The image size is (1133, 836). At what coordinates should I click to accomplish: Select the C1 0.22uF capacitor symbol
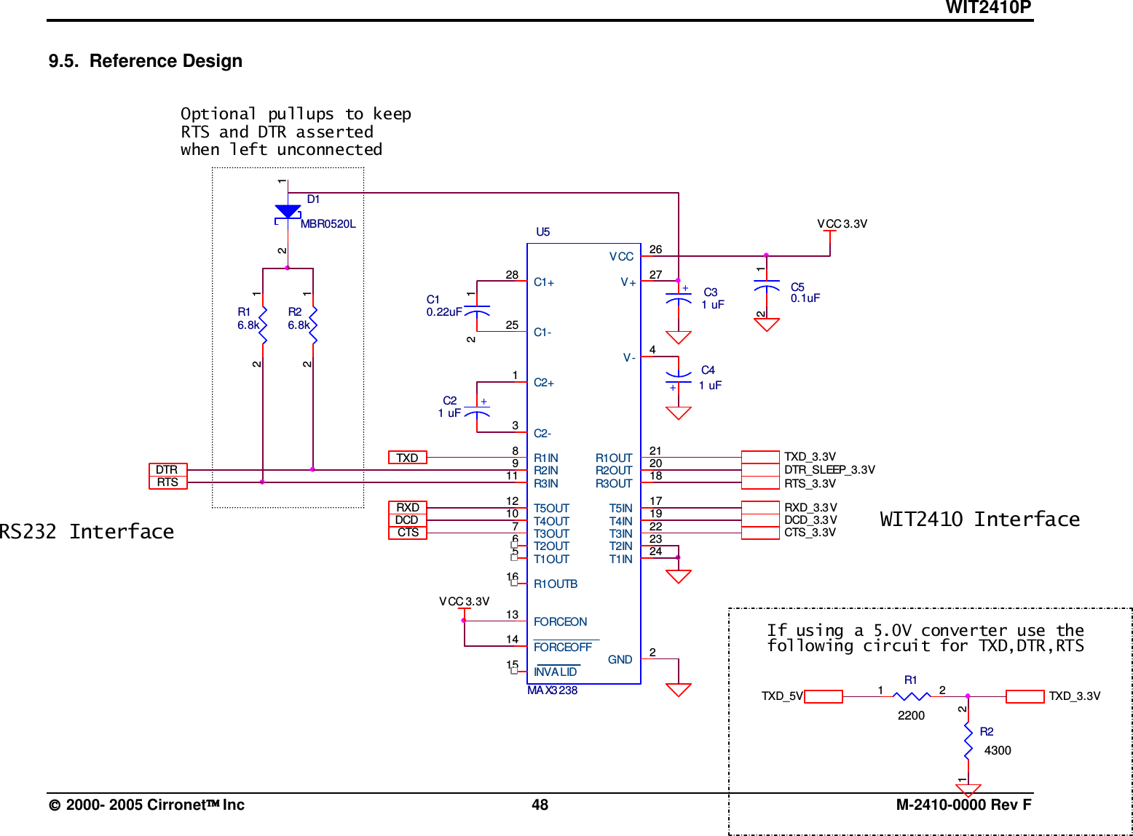[477, 311]
